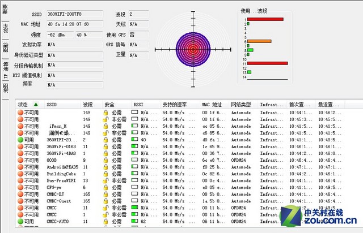Click the lock icon of 360WiFi-4DA8 row
Screen dimensions: 363x233
tap(105, 153)
